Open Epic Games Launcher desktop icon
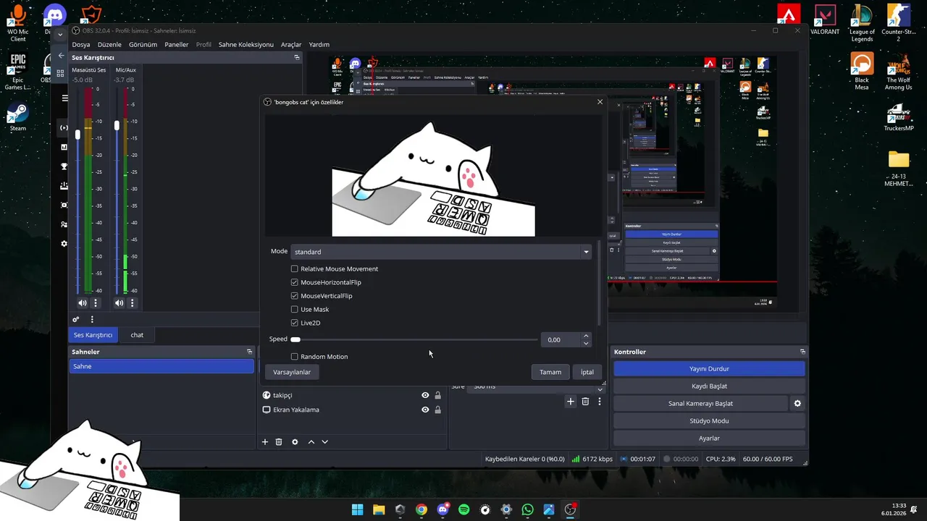 pyautogui.click(x=17, y=71)
